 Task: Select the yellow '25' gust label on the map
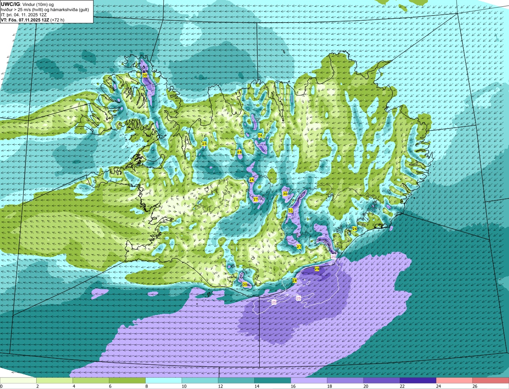pyautogui.click(x=204, y=144)
